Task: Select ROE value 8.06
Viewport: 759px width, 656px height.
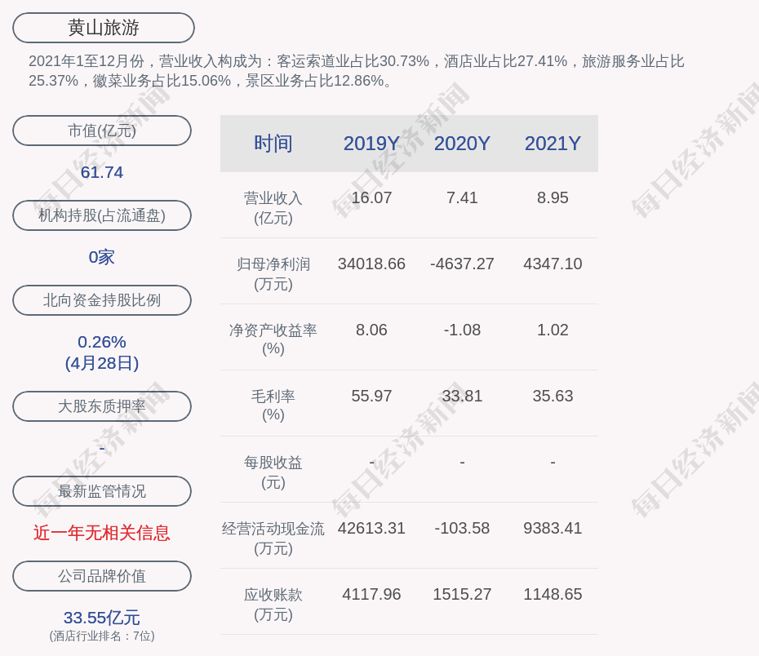Action: click(x=371, y=330)
